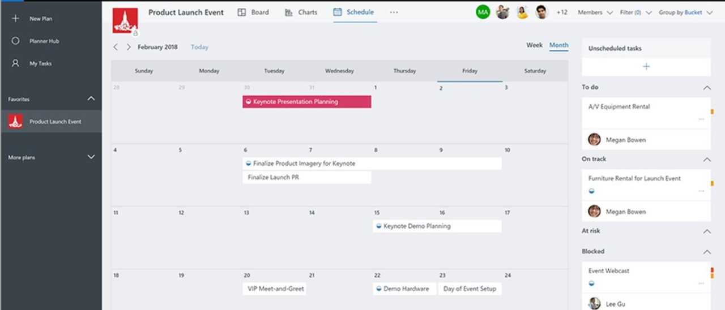Click Lee Gu avatar on Event Webcast
This screenshot has width=725, height=310.
click(594, 304)
